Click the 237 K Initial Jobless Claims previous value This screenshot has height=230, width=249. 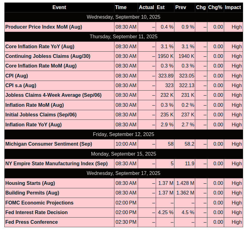pyautogui.click(x=185, y=115)
